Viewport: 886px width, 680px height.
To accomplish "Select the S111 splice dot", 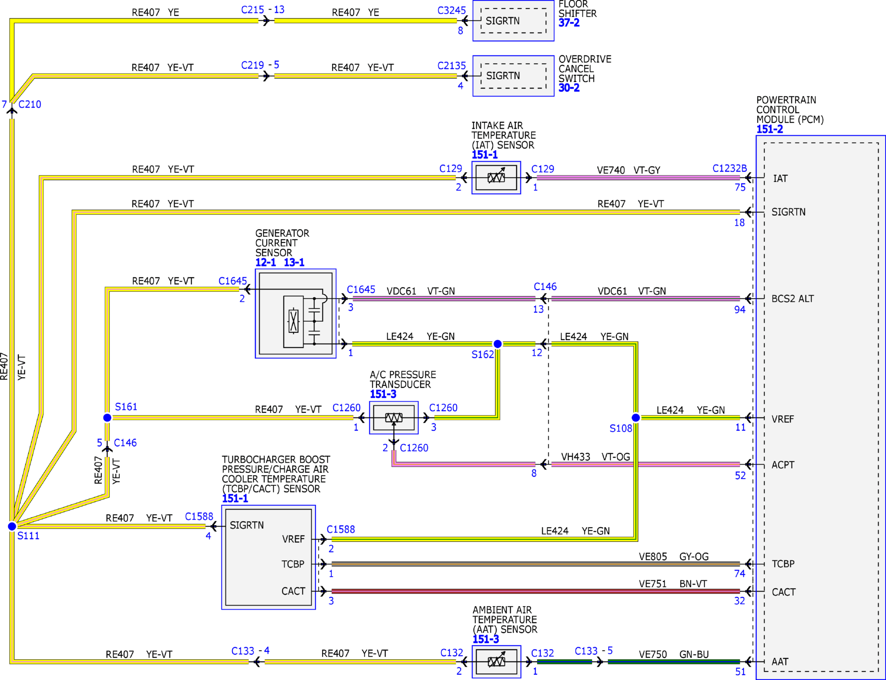I will (12, 527).
